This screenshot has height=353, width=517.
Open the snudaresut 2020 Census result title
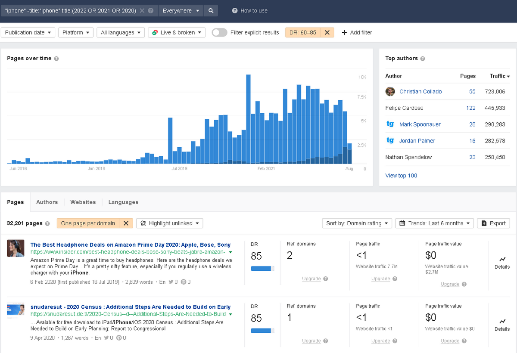(131, 307)
